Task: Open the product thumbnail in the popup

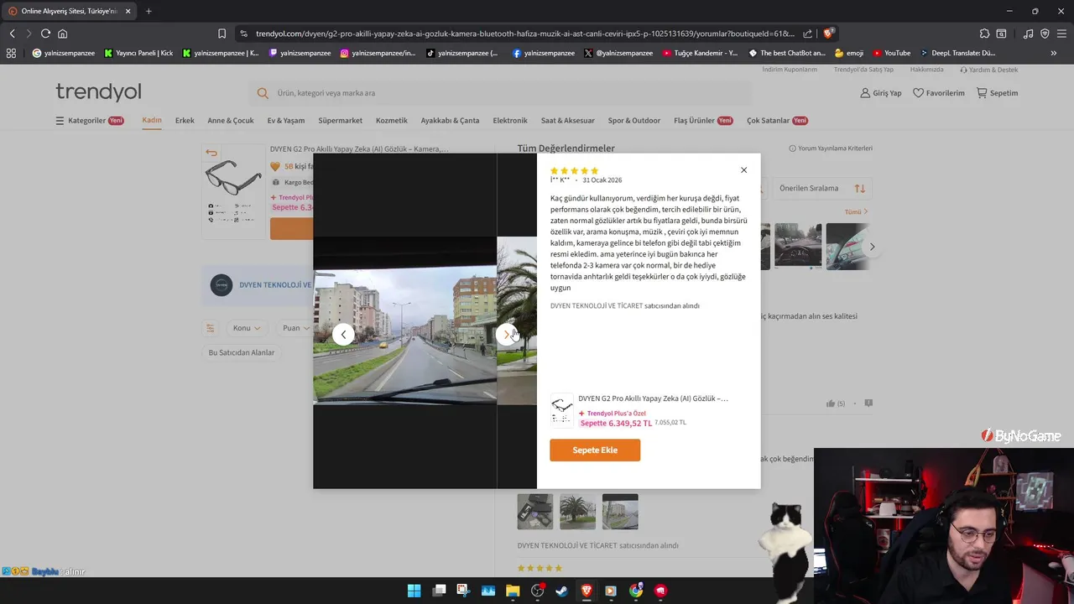Action: click(561, 410)
